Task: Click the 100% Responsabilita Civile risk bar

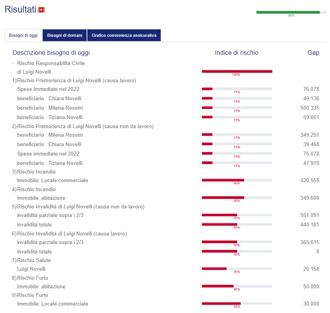Action: pyautogui.click(x=237, y=71)
